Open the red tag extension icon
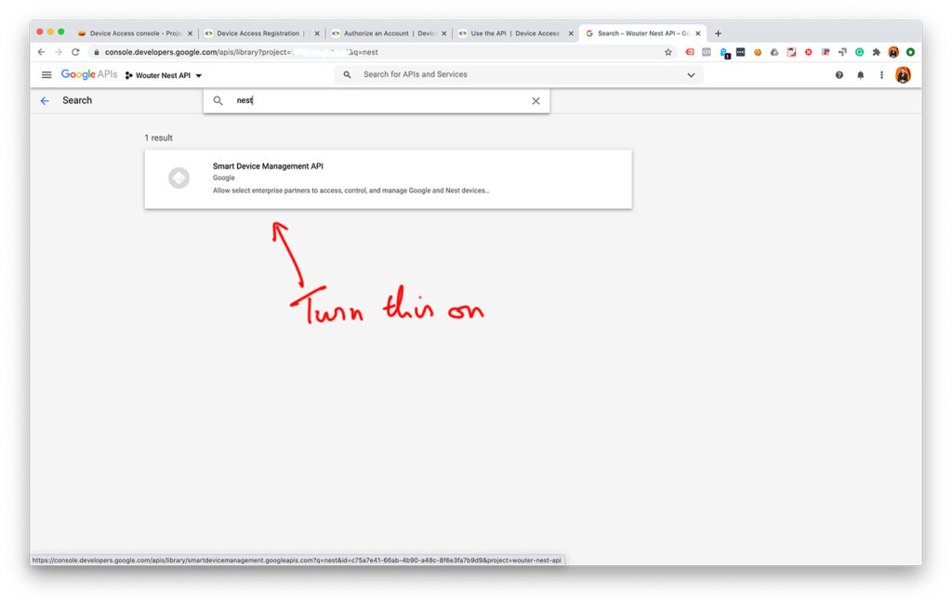 click(x=690, y=52)
